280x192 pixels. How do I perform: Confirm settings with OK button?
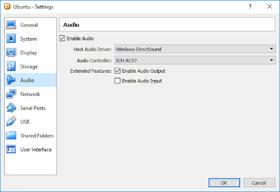pyautogui.click(x=224, y=183)
